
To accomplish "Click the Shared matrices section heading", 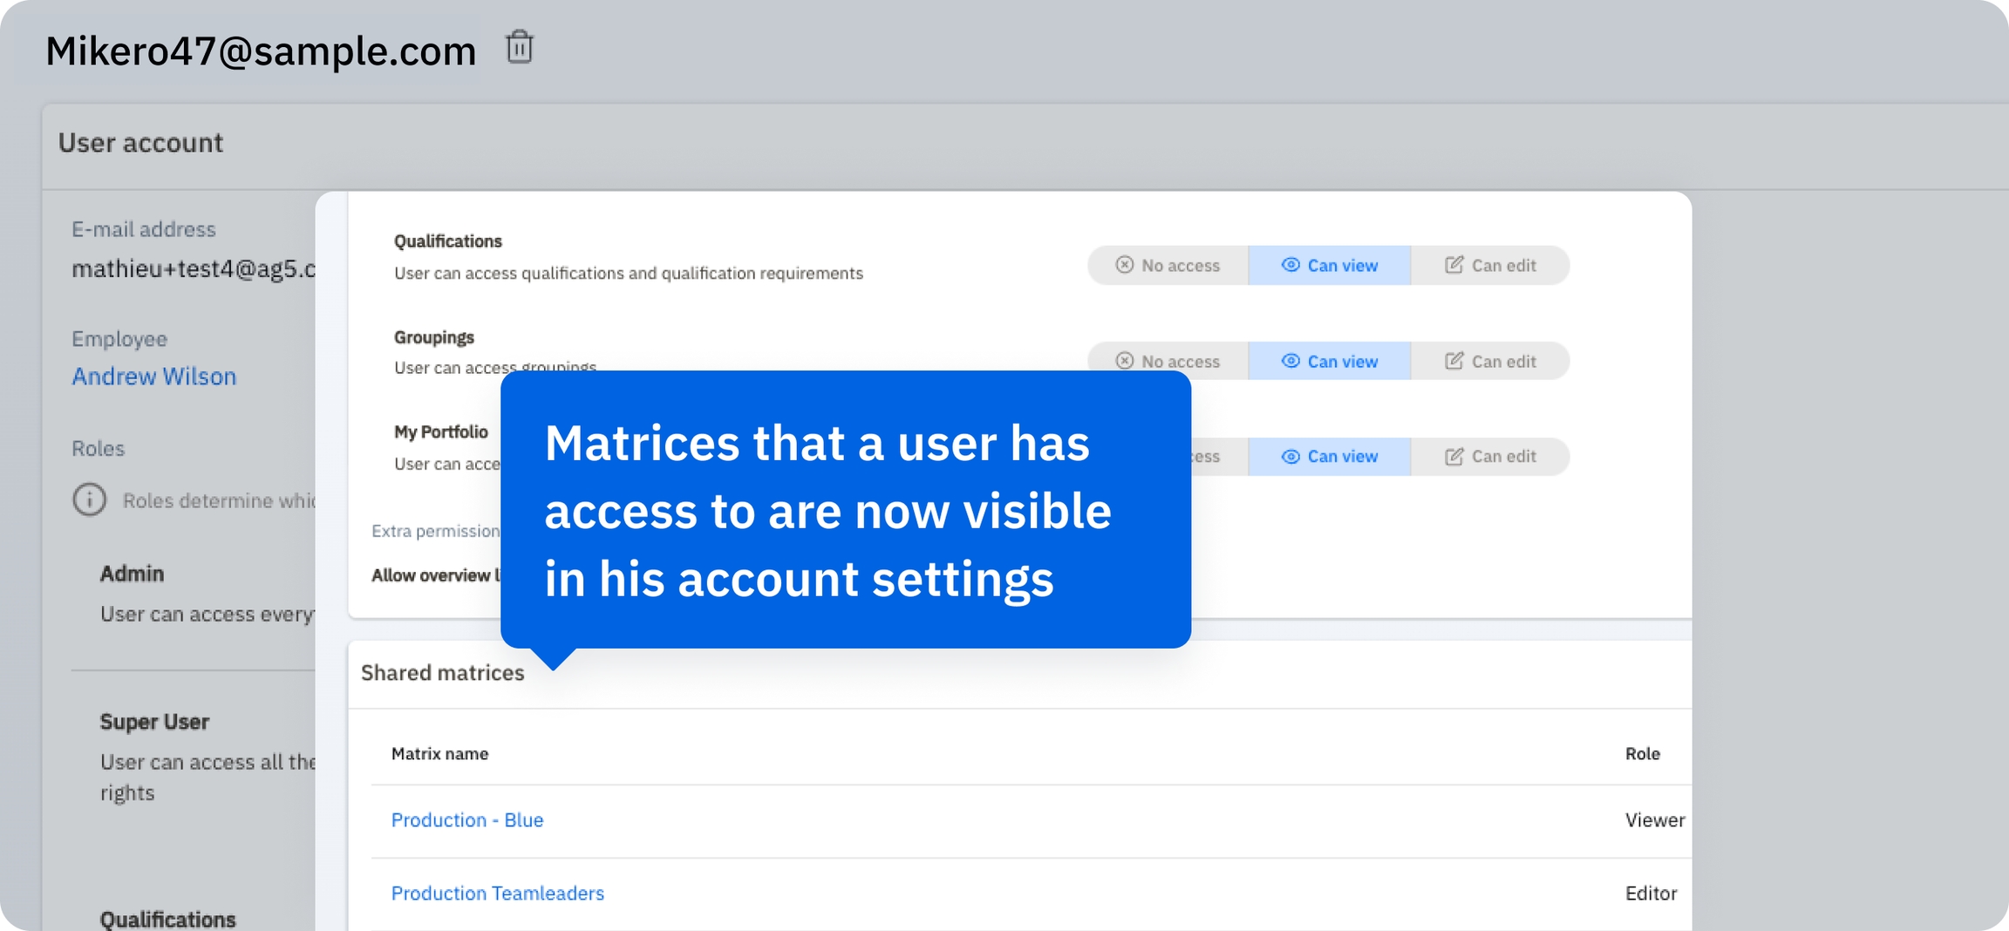I will coord(442,673).
